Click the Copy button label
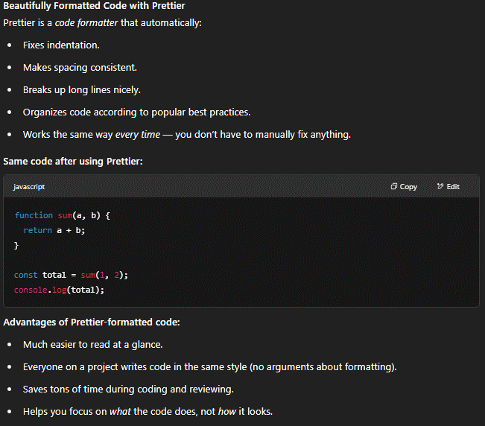The width and height of the screenshot is (485, 426). (x=408, y=187)
